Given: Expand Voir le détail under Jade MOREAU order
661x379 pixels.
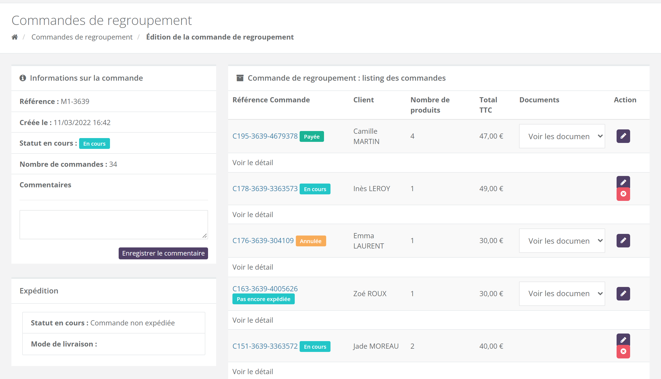Looking at the screenshot, I should point(253,372).
